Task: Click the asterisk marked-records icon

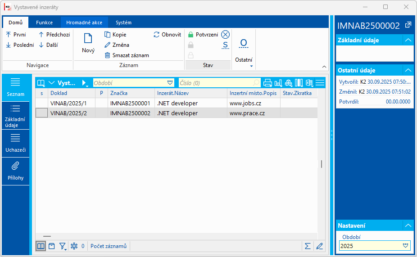Action: pyautogui.click(x=74, y=246)
